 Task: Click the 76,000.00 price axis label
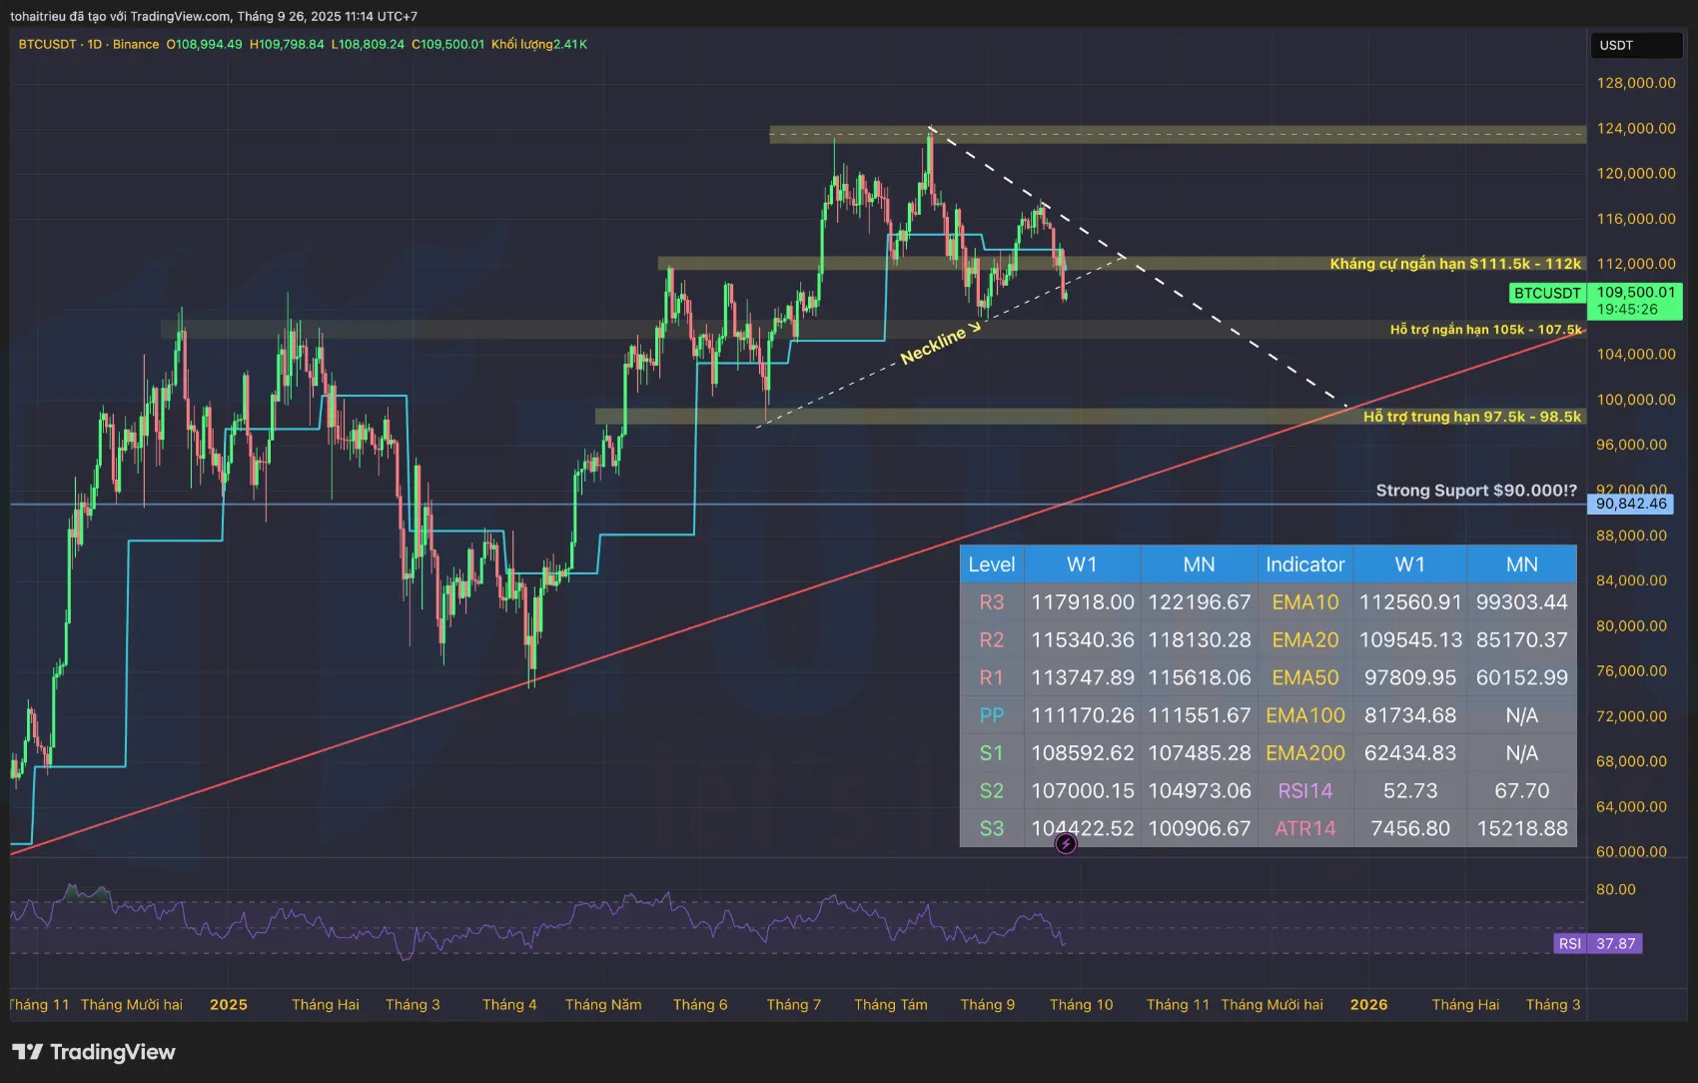(x=1631, y=670)
